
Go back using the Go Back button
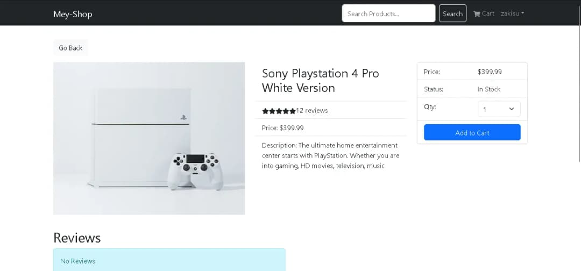pos(70,48)
